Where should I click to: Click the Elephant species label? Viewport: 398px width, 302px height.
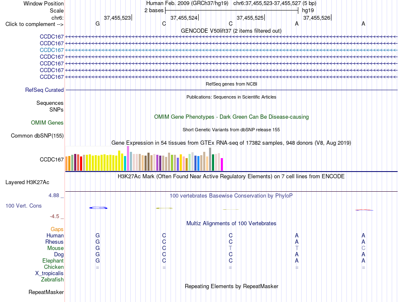pos(53,261)
